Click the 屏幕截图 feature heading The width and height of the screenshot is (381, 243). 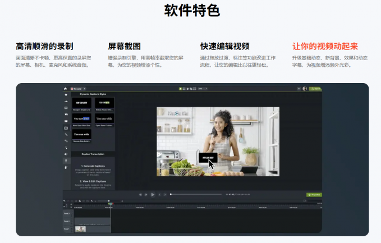click(x=124, y=46)
